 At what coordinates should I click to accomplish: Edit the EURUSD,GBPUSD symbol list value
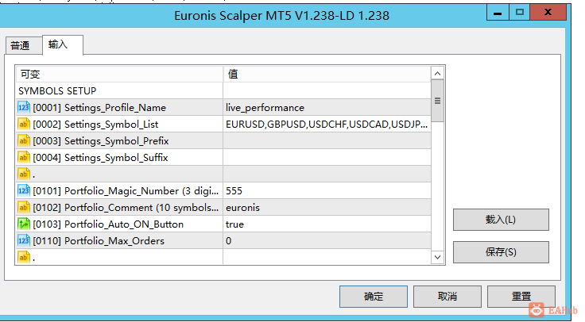point(327,125)
